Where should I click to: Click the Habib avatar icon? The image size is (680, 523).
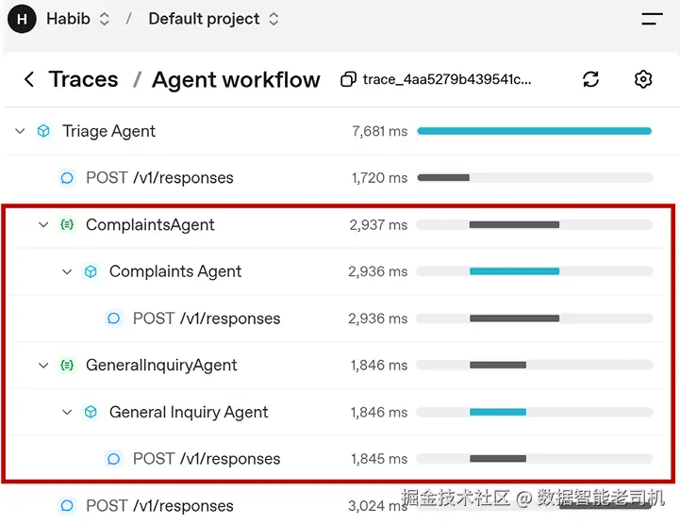click(22, 19)
